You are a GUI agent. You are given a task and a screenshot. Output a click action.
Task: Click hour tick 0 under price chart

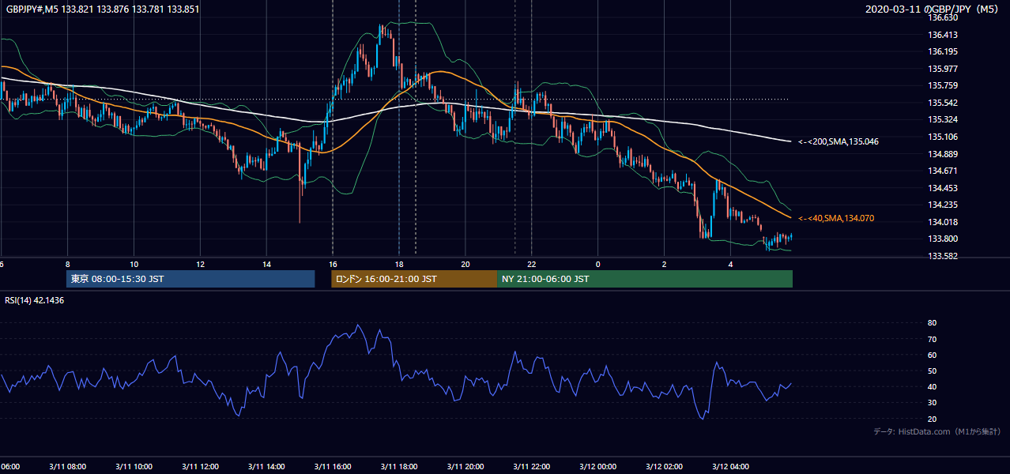click(x=598, y=265)
